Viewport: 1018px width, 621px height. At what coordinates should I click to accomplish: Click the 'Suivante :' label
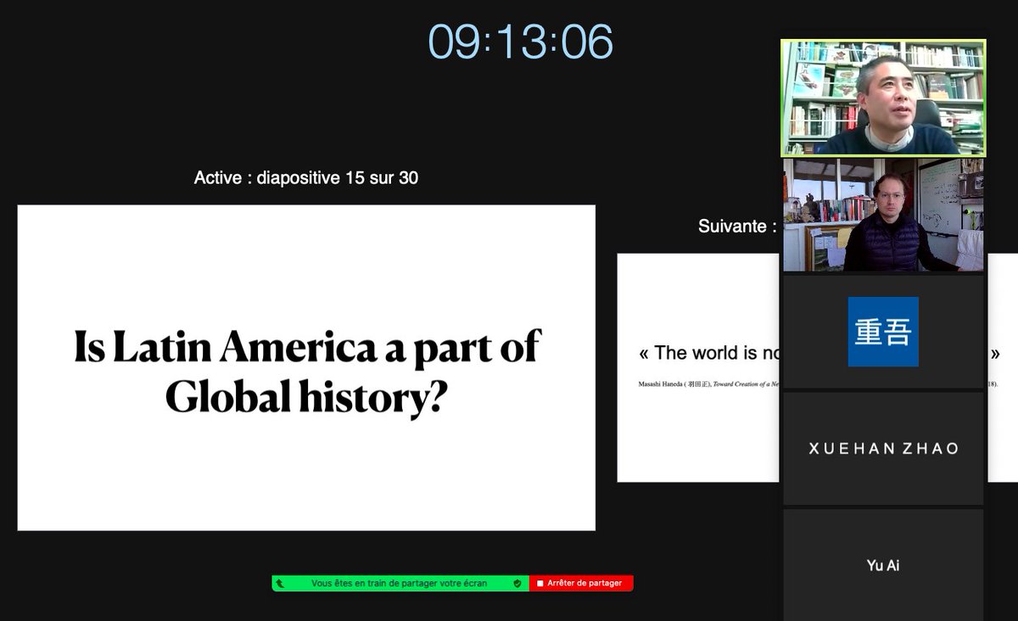pyautogui.click(x=737, y=227)
